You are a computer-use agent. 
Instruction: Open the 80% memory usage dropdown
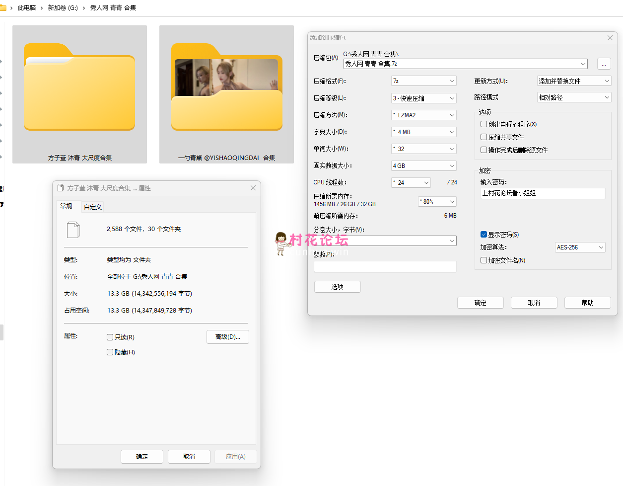click(437, 201)
